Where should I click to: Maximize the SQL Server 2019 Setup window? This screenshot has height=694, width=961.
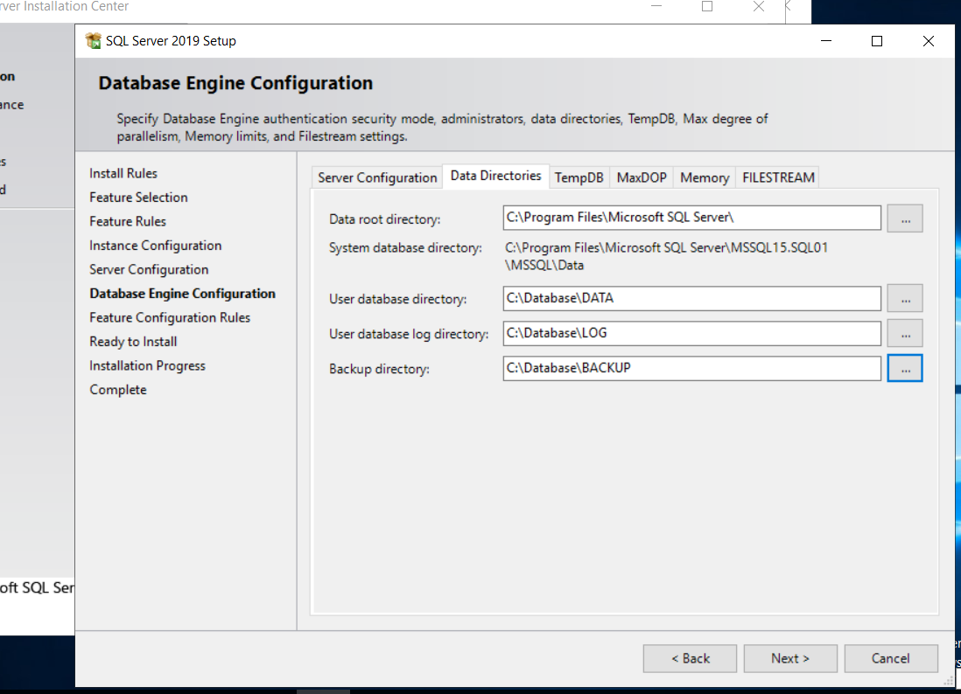coord(877,41)
